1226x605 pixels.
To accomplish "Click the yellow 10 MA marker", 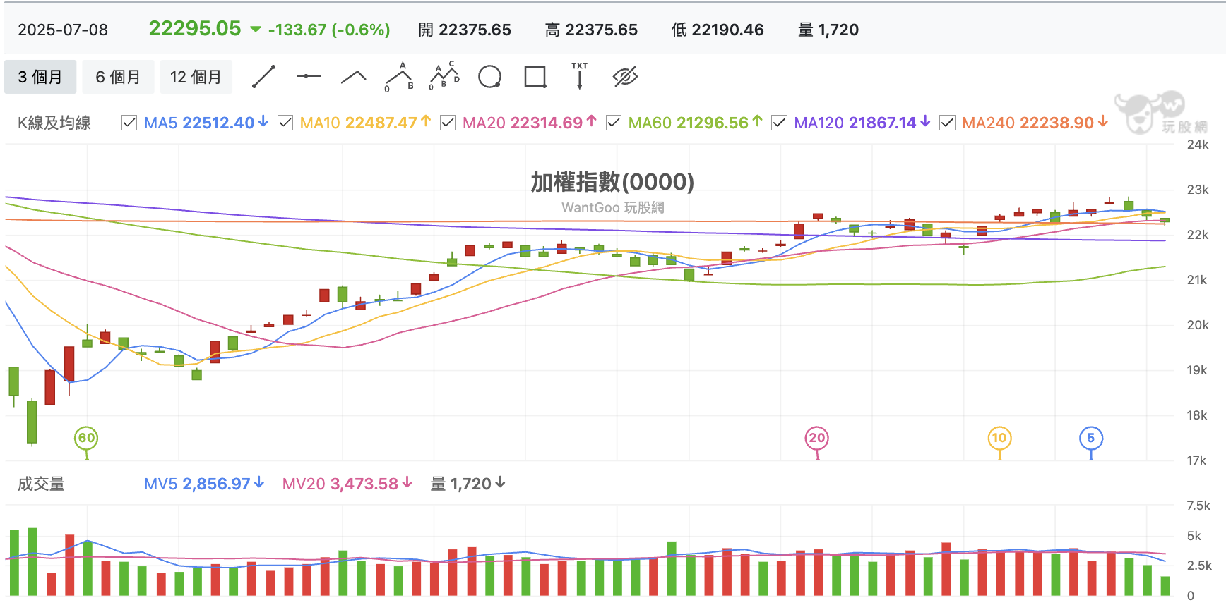I will coord(999,438).
